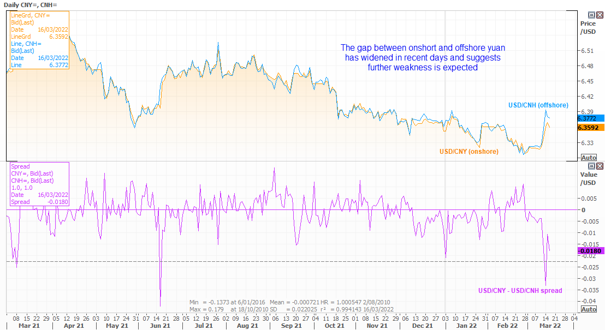This screenshot has height=330, width=605.
Task: Toggle Auto scaling on the spread chart
Action: click(x=589, y=309)
